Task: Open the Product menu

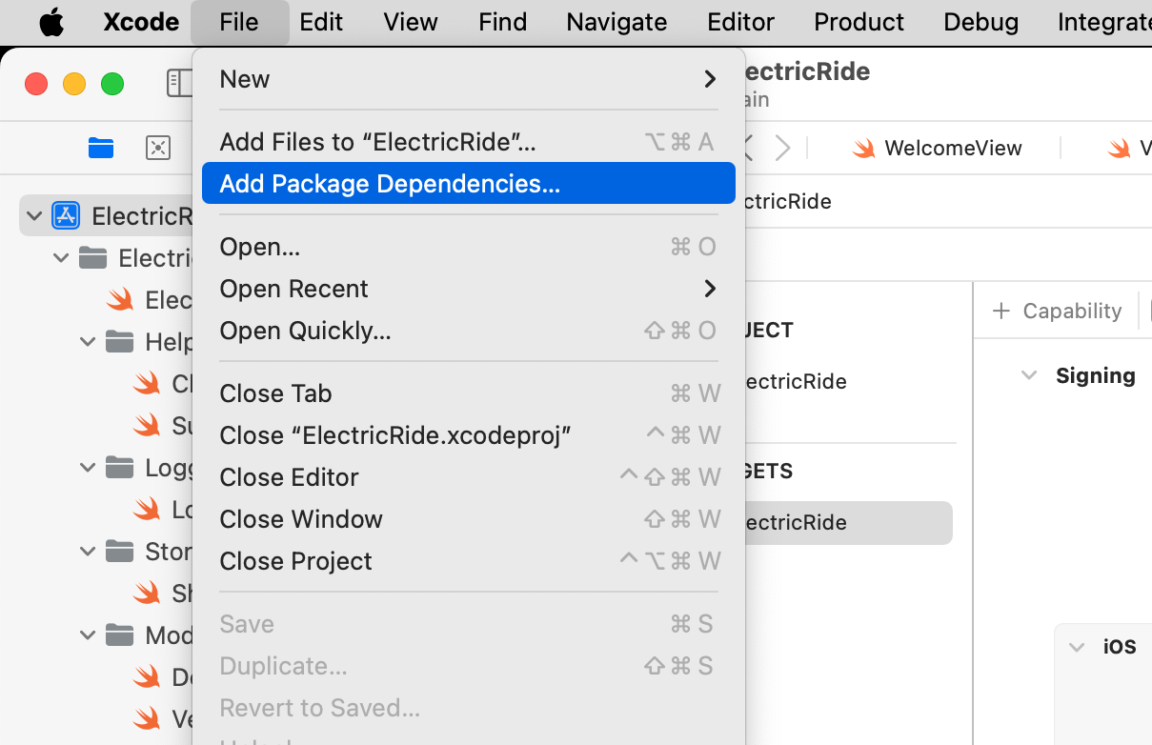Action: 859,22
